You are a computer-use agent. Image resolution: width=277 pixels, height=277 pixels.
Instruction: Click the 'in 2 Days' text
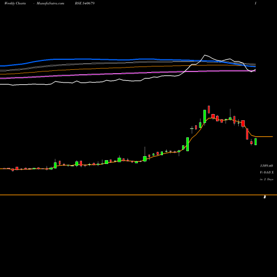click(266, 179)
